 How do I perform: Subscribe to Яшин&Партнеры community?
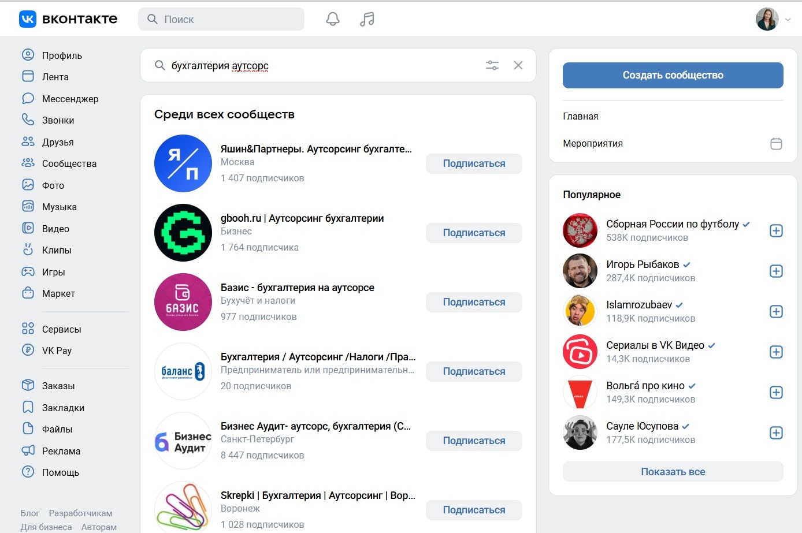coord(474,163)
